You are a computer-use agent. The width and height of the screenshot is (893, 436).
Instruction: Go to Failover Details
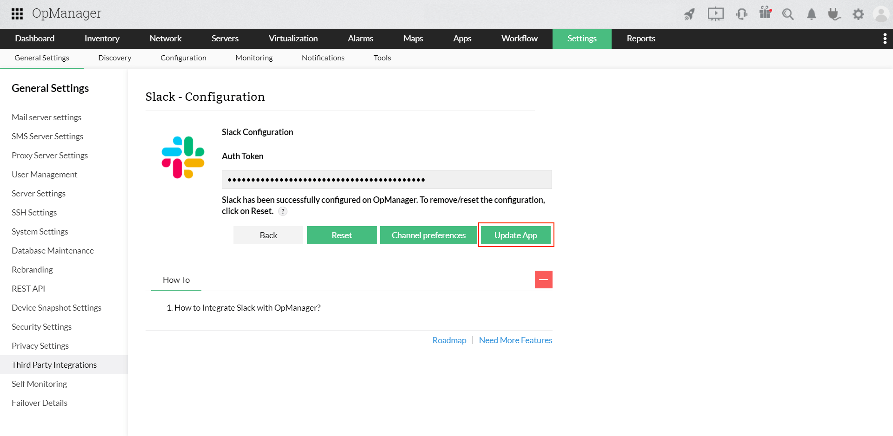40,403
